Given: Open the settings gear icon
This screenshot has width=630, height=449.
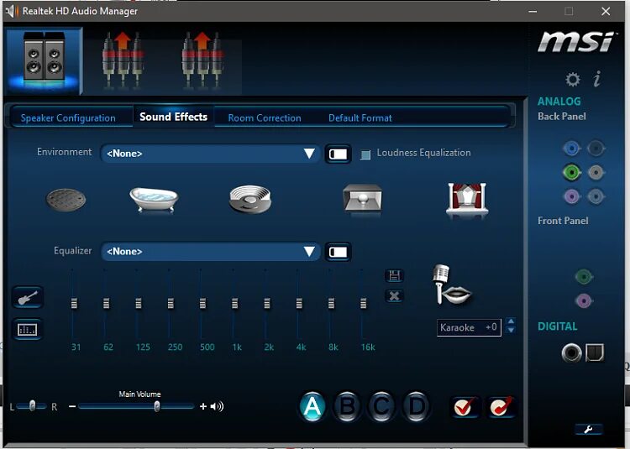Looking at the screenshot, I should pyautogui.click(x=573, y=79).
